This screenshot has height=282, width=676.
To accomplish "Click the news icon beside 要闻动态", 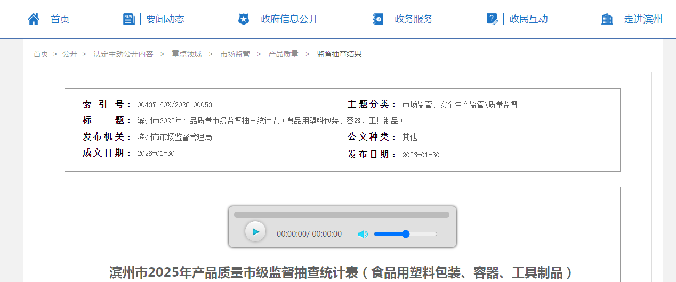I will pos(129,19).
